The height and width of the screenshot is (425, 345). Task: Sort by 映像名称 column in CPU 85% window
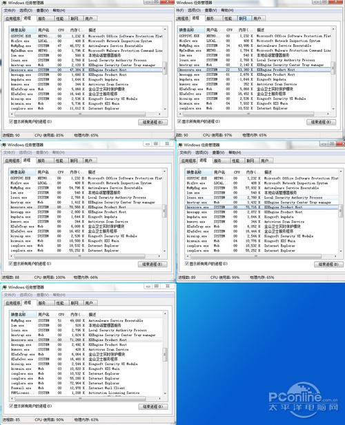pyautogui.click(x=23, y=30)
